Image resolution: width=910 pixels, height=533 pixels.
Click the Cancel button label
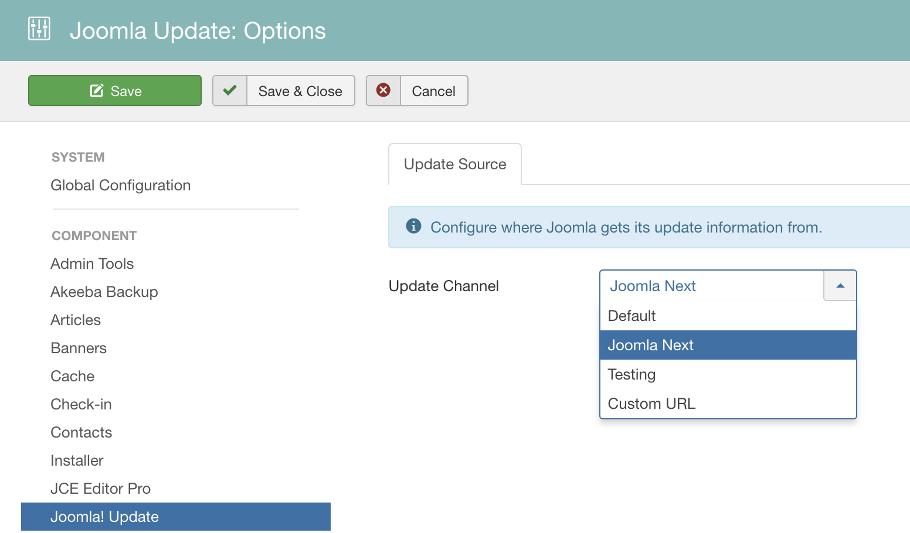[434, 91]
